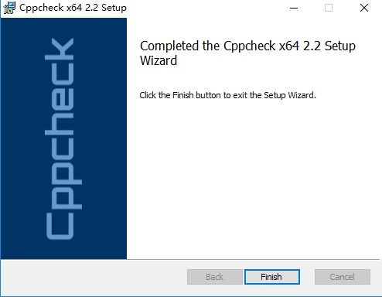Select the greyed-out Back button
Viewport: 382px width, 297px height.
tap(215, 277)
